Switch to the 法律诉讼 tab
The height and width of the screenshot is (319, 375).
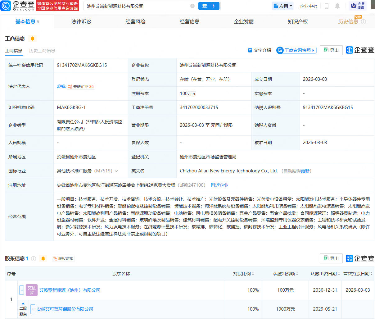[x=81, y=21]
